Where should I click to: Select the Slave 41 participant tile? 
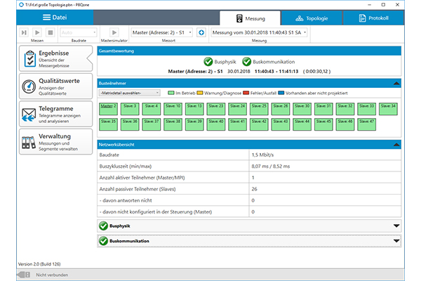[x=238, y=124]
